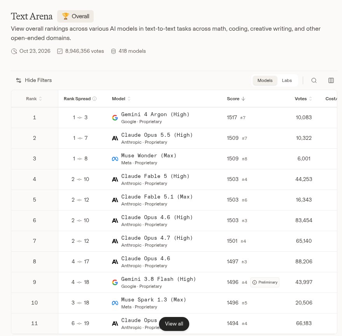Click Anthropic logo beside Claude Opus 4.6 (High)

[115, 221]
